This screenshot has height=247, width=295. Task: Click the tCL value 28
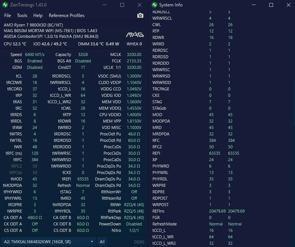point(35,76)
